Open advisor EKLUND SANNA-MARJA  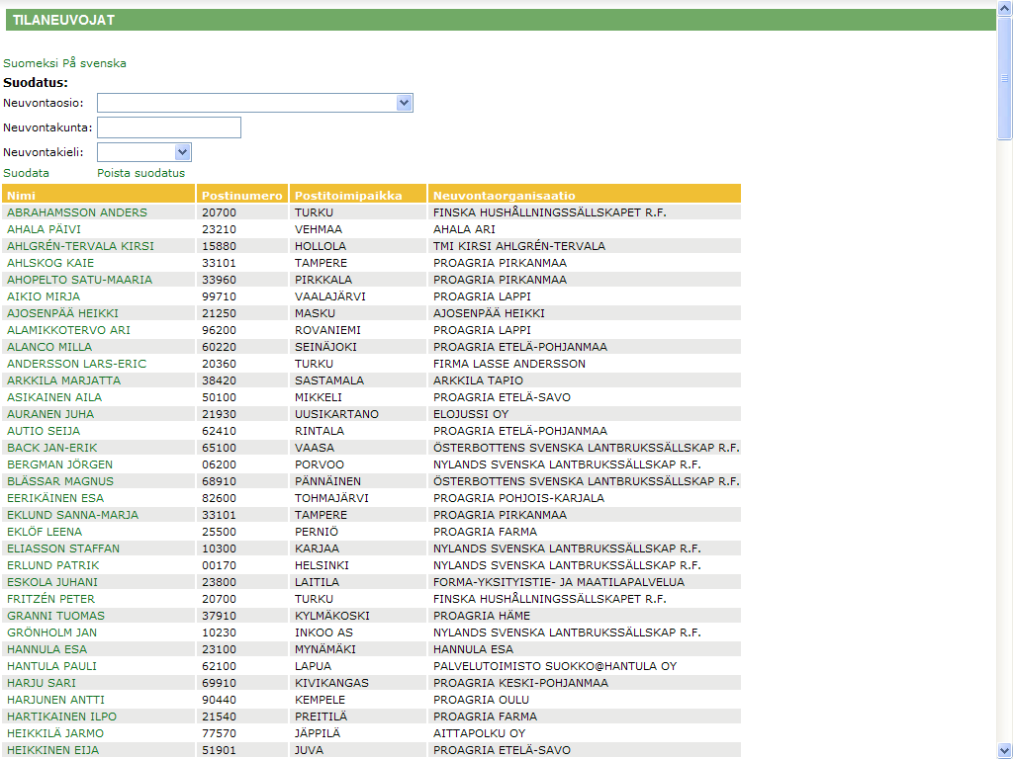(x=73, y=514)
